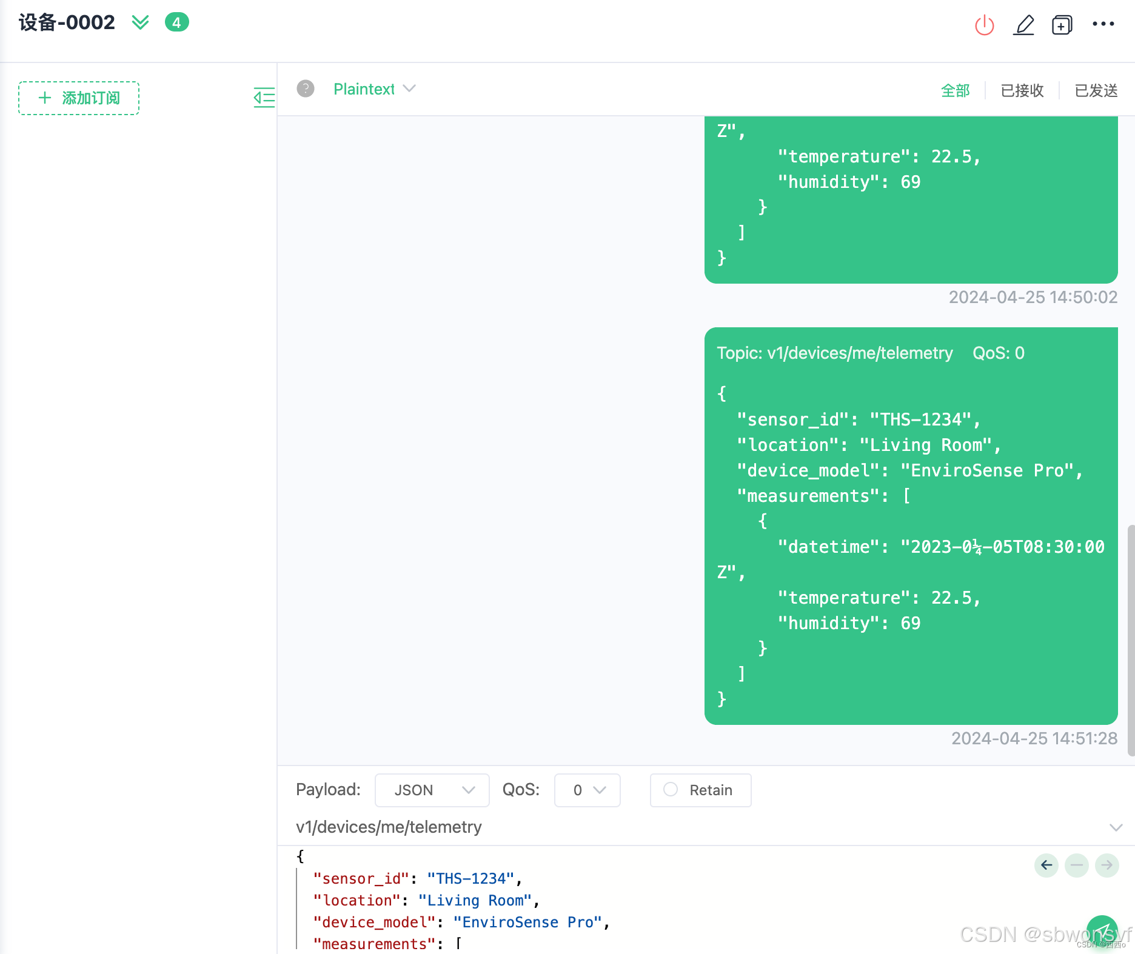Disconnect the device using the red power icon
The image size is (1135, 954).
pos(984,25)
